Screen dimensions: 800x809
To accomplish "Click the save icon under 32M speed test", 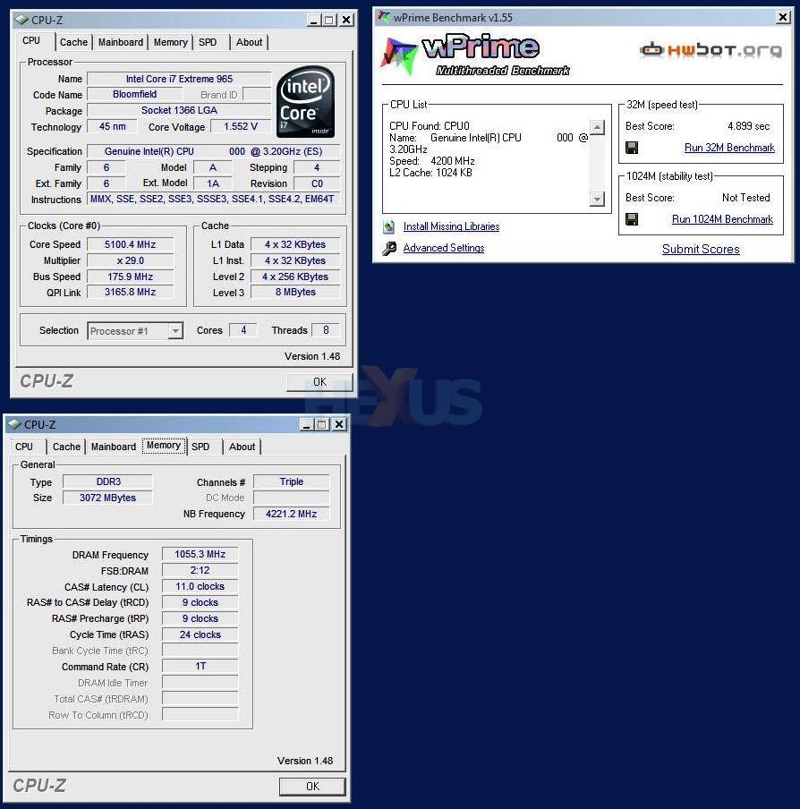I will (632, 148).
